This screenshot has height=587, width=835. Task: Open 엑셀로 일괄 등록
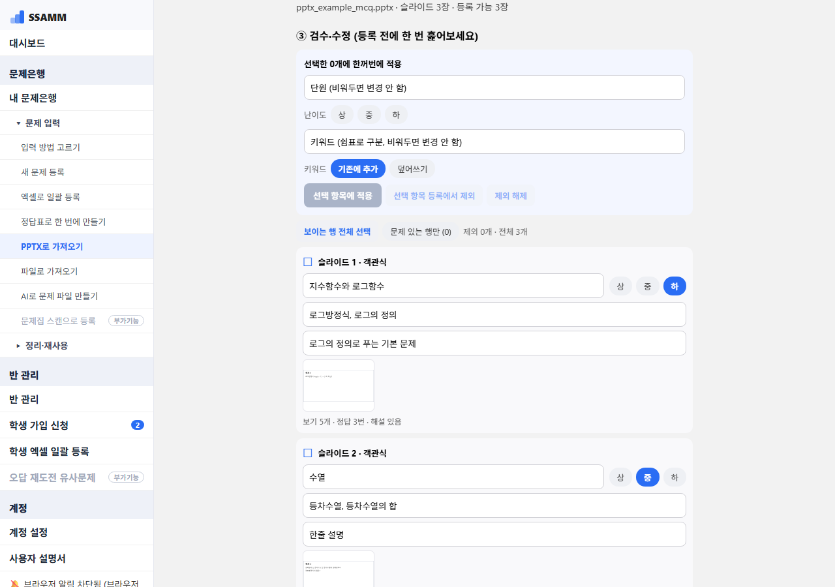pos(76,197)
